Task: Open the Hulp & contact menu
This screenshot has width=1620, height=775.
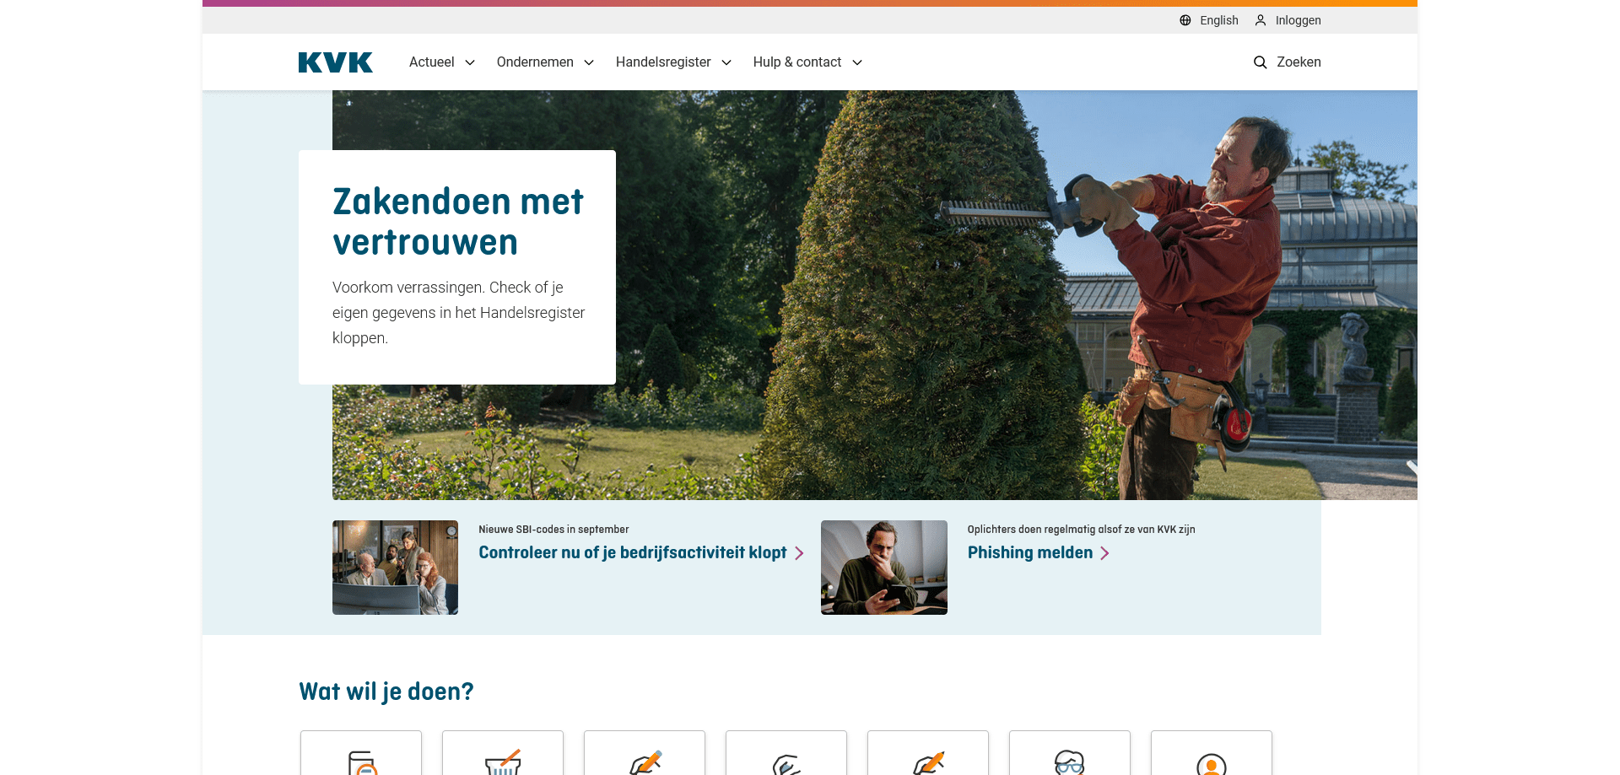Action: [x=807, y=62]
